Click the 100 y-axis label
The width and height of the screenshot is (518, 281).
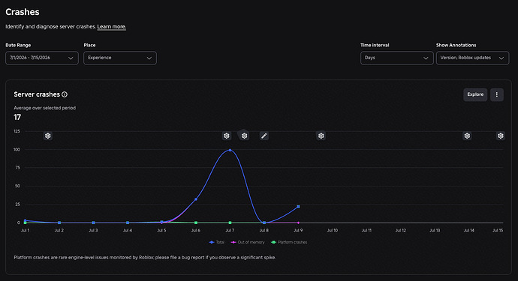point(17,150)
